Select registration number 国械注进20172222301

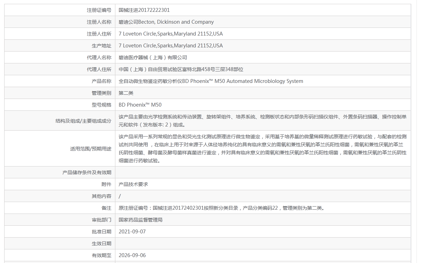[144, 10]
